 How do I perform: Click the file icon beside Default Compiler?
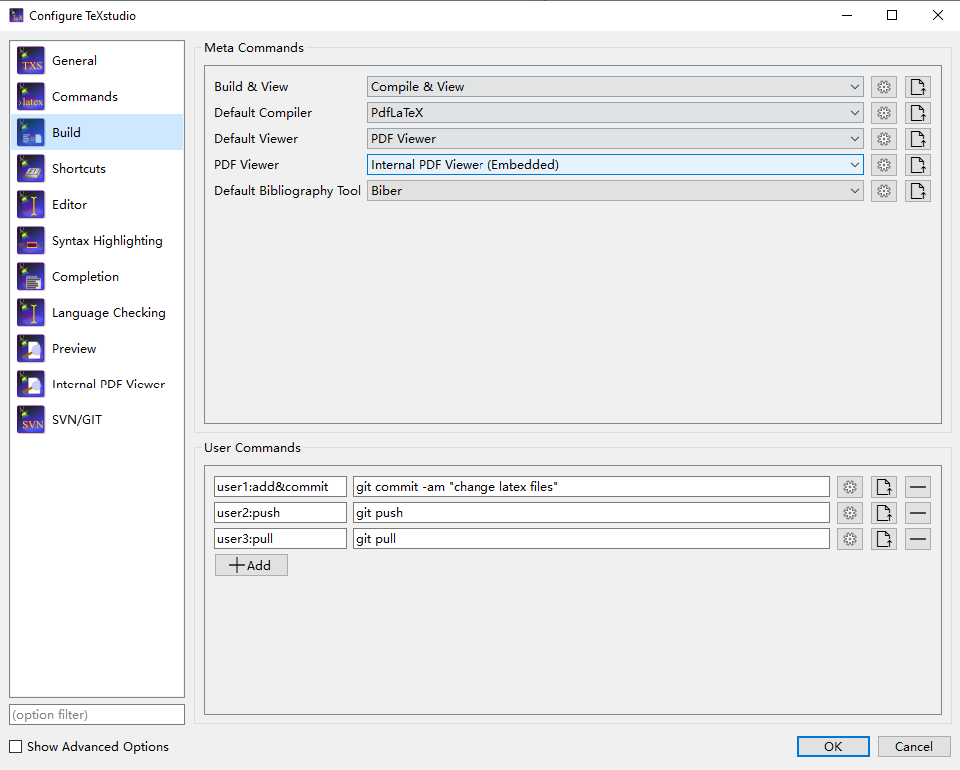[918, 113]
